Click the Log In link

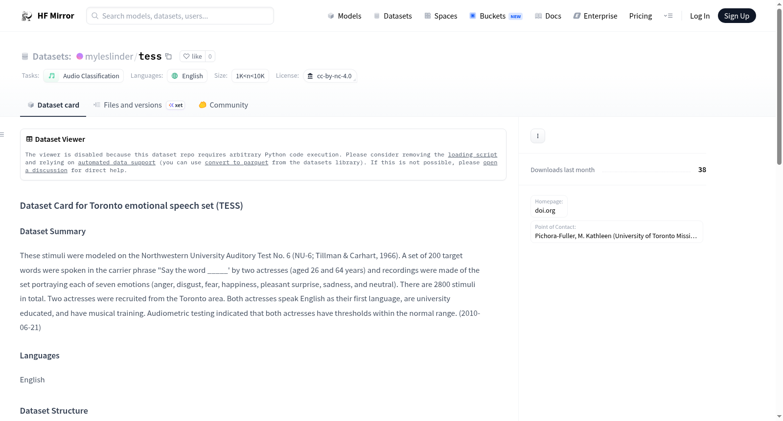click(x=700, y=16)
